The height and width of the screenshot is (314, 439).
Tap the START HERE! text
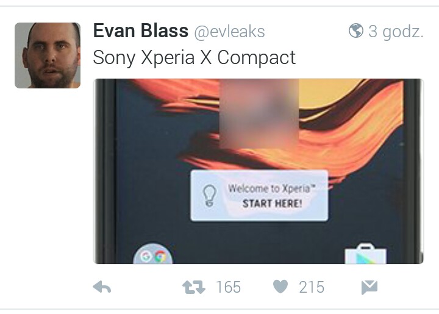click(x=272, y=203)
